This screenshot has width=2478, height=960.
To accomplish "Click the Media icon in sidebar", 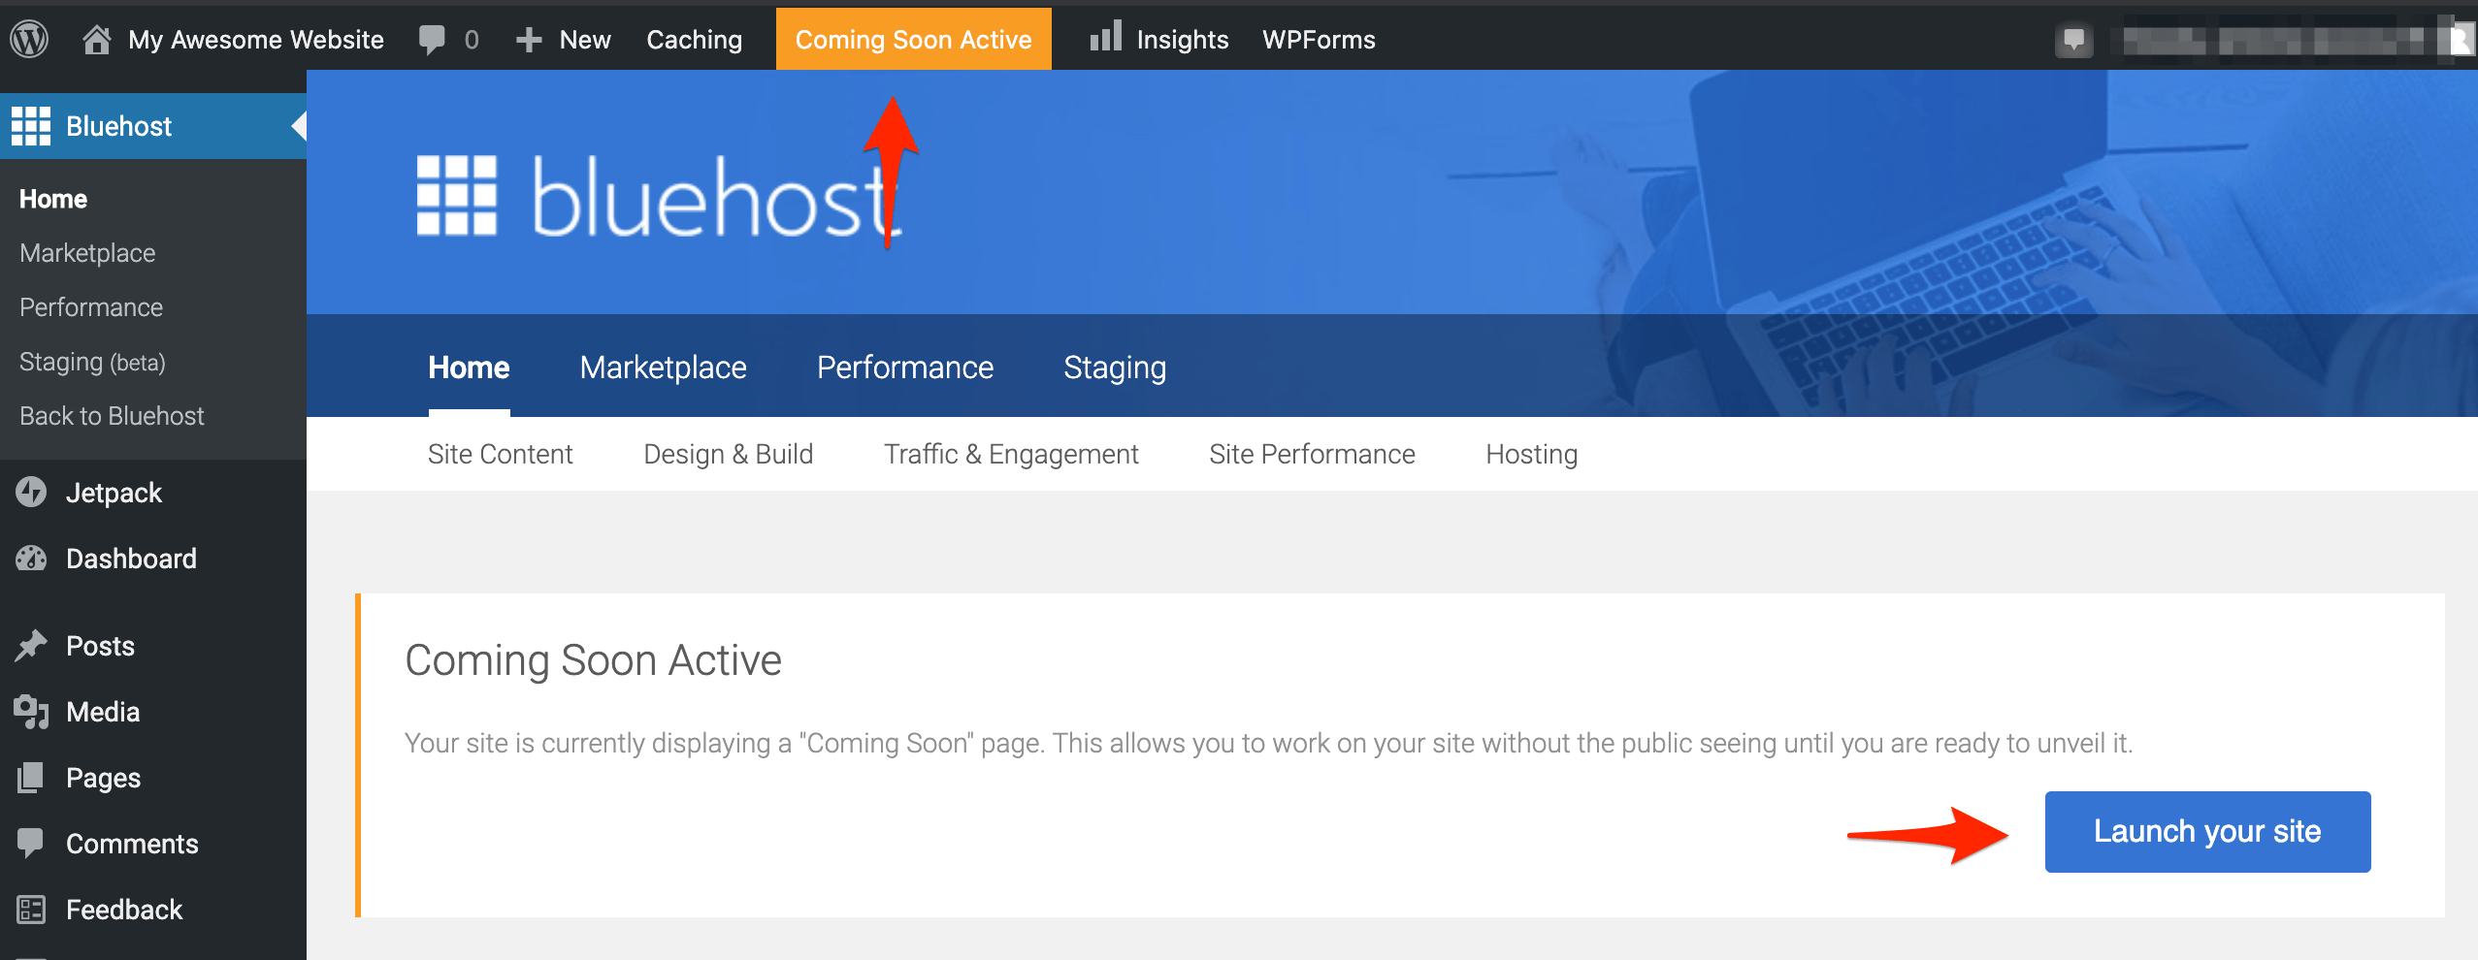I will (31, 712).
